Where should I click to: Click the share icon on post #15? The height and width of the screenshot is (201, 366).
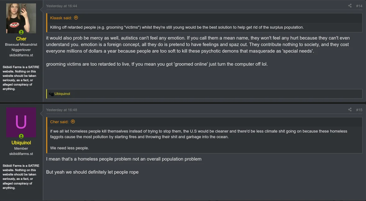click(x=350, y=110)
